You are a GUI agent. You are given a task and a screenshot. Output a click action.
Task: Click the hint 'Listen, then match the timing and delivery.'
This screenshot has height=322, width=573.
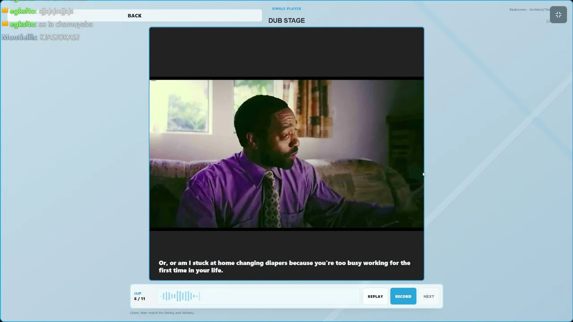pos(162,313)
